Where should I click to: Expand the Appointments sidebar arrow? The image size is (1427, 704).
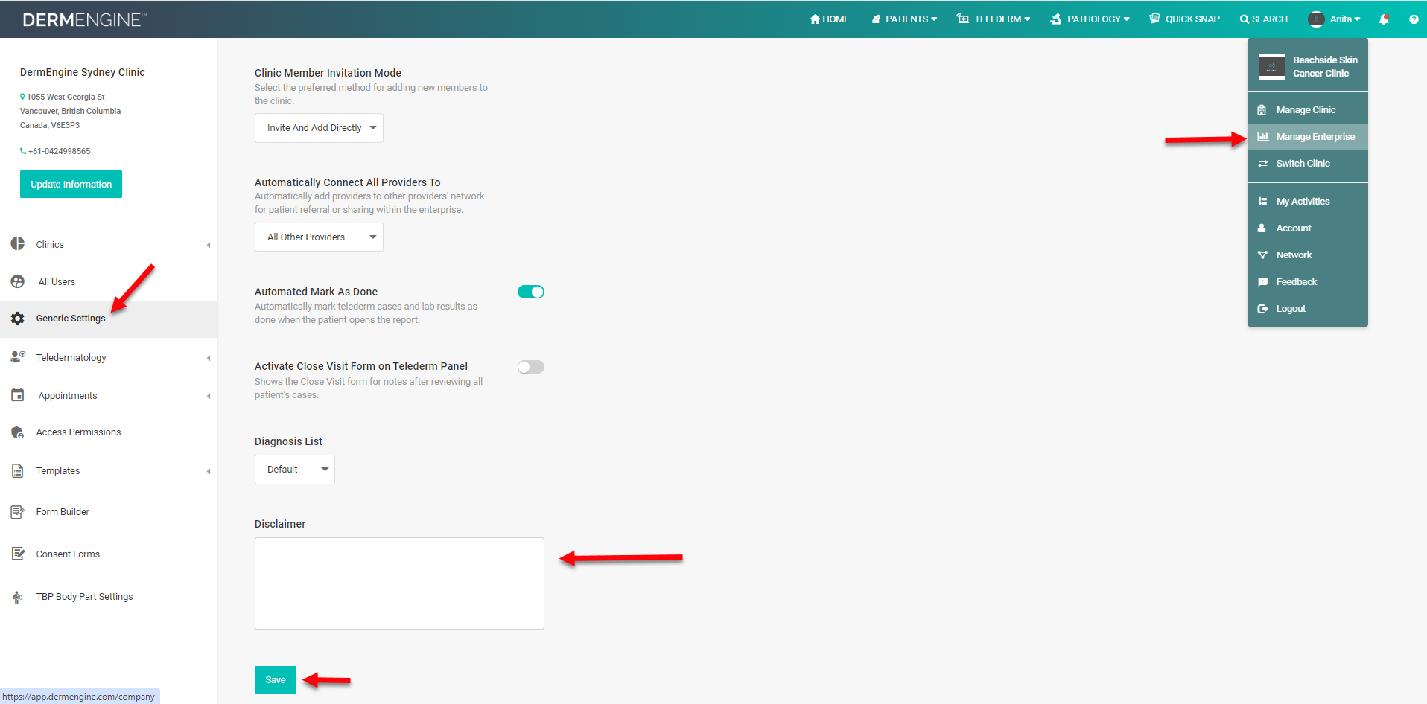[209, 396]
